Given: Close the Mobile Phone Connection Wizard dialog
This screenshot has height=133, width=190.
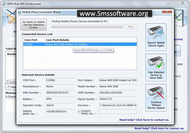Looking at the screenshot, I should pos(167,11).
